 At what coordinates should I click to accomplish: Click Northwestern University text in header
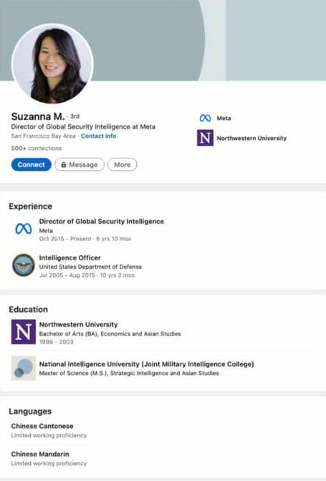(251, 138)
